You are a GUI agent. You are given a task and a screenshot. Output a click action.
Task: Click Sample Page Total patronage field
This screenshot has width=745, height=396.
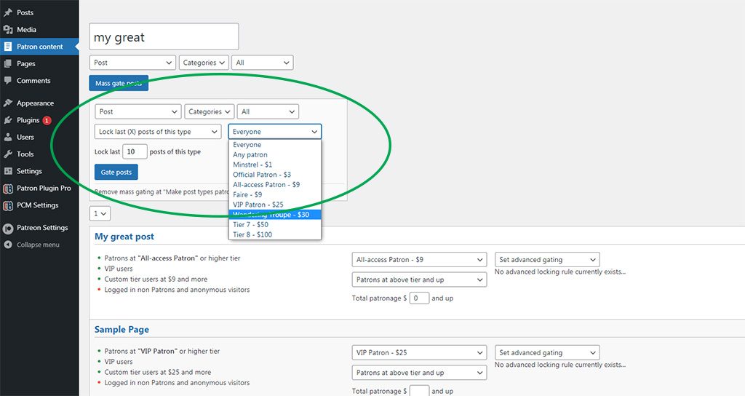pyautogui.click(x=419, y=391)
